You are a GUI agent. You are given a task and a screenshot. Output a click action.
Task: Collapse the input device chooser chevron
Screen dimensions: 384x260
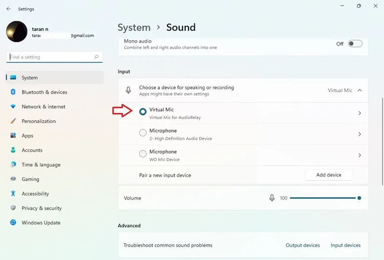coord(360,90)
